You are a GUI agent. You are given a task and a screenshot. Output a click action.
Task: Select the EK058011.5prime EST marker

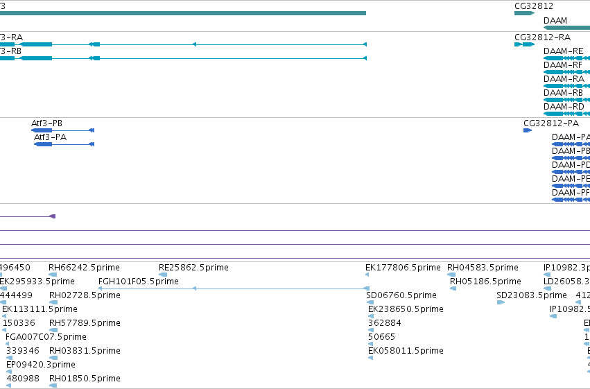(371, 357)
